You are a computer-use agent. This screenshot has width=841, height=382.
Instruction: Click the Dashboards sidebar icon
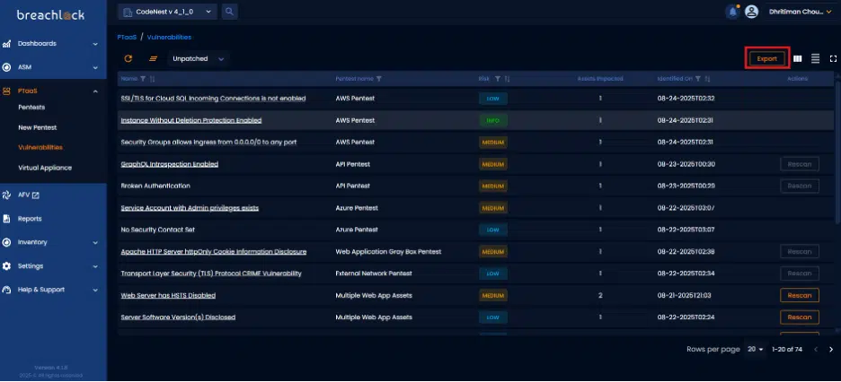[6, 44]
